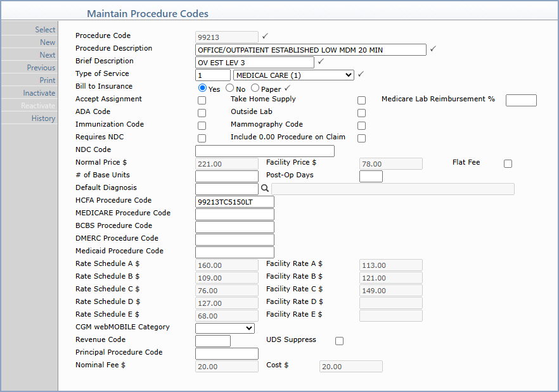Screen dimensions: 559x392
Task: Expand the CGM webMOBILE Category dropdown
Action: click(x=225, y=328)
